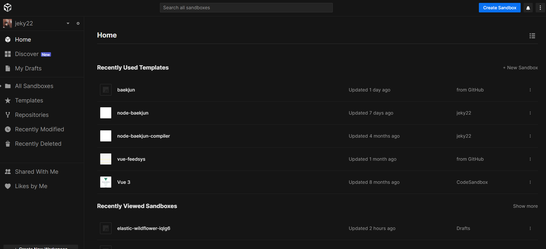546x249 pixels.
Task: Click the Likes by Me heart icon
Action: pyautogui.click(x=8, y=186)
